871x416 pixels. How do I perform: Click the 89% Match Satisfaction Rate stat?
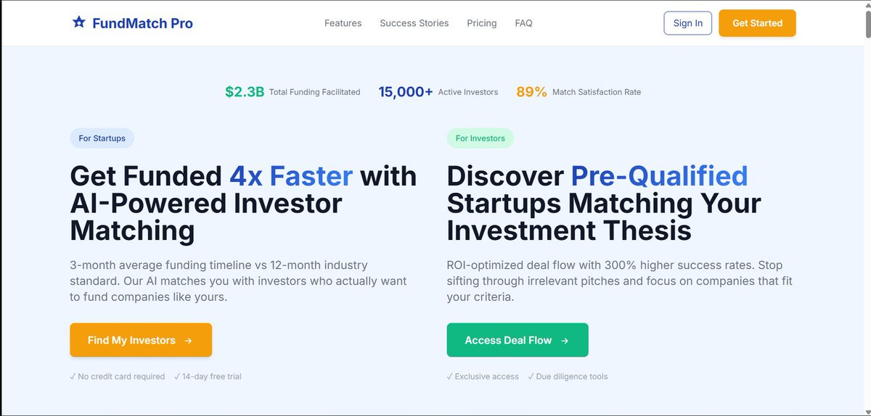coord(578,92)
